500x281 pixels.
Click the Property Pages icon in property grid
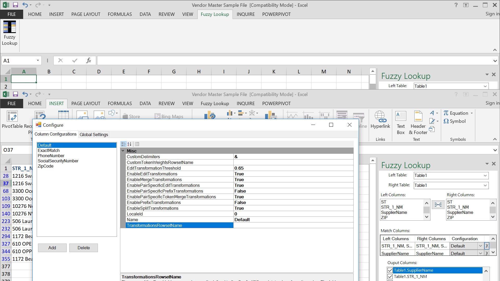(x=137, y=144)
